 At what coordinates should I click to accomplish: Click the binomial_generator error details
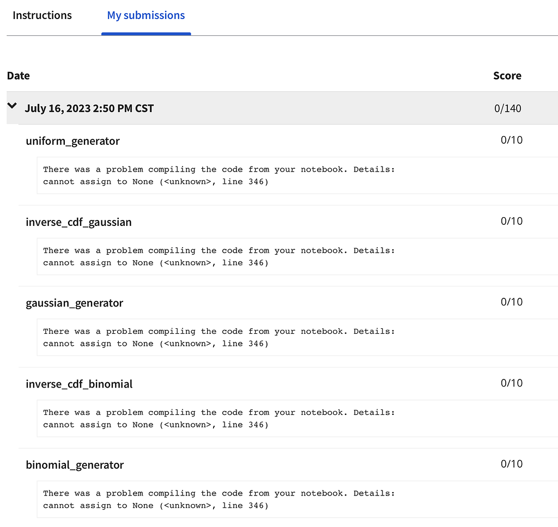pos(218,499)
